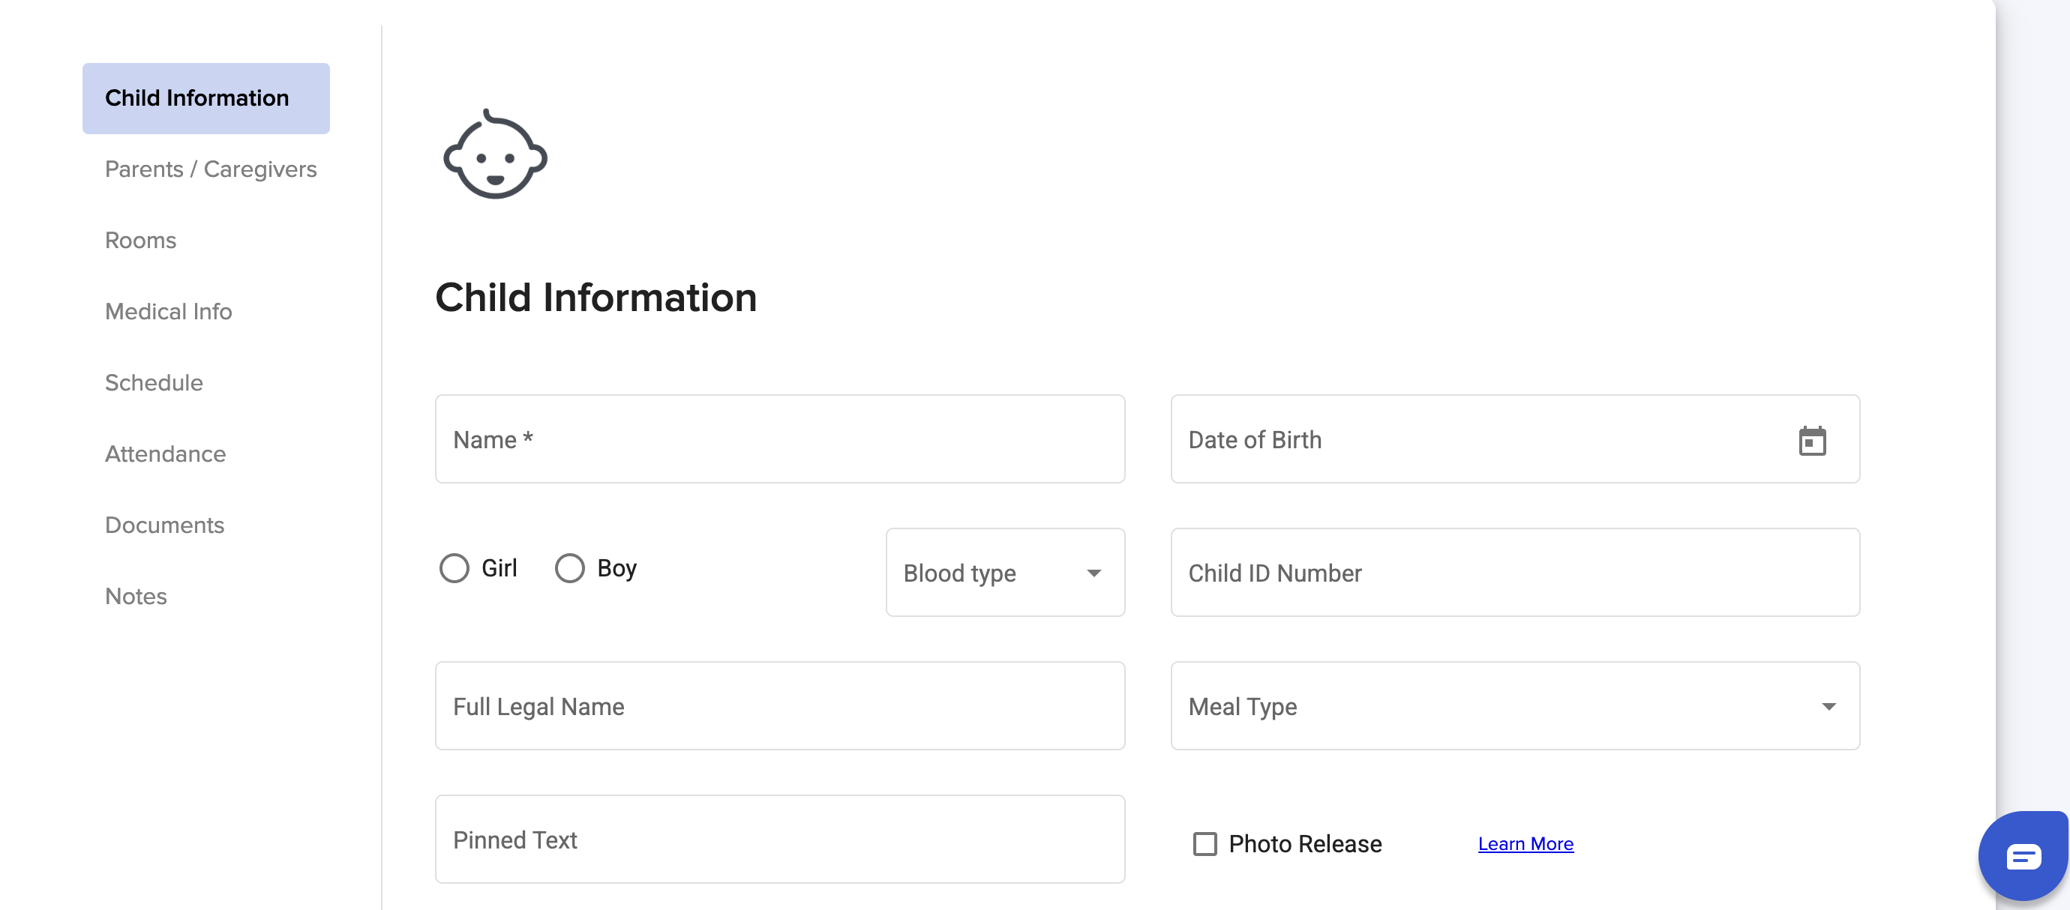Navigate to the Attendance section
Image resolution: width=2070 pixels, height=910 pixels.
165,454
